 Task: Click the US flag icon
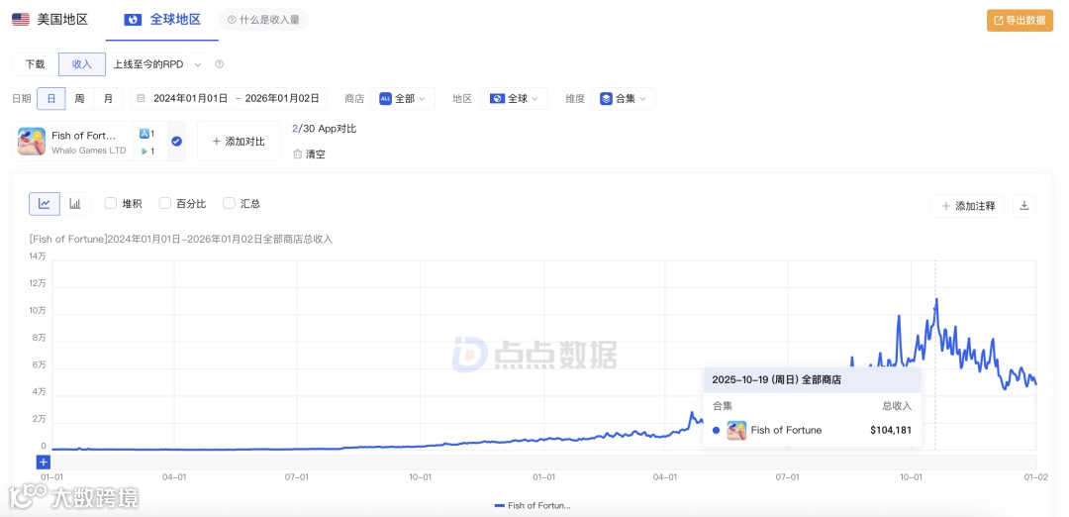tap(21, 19)
